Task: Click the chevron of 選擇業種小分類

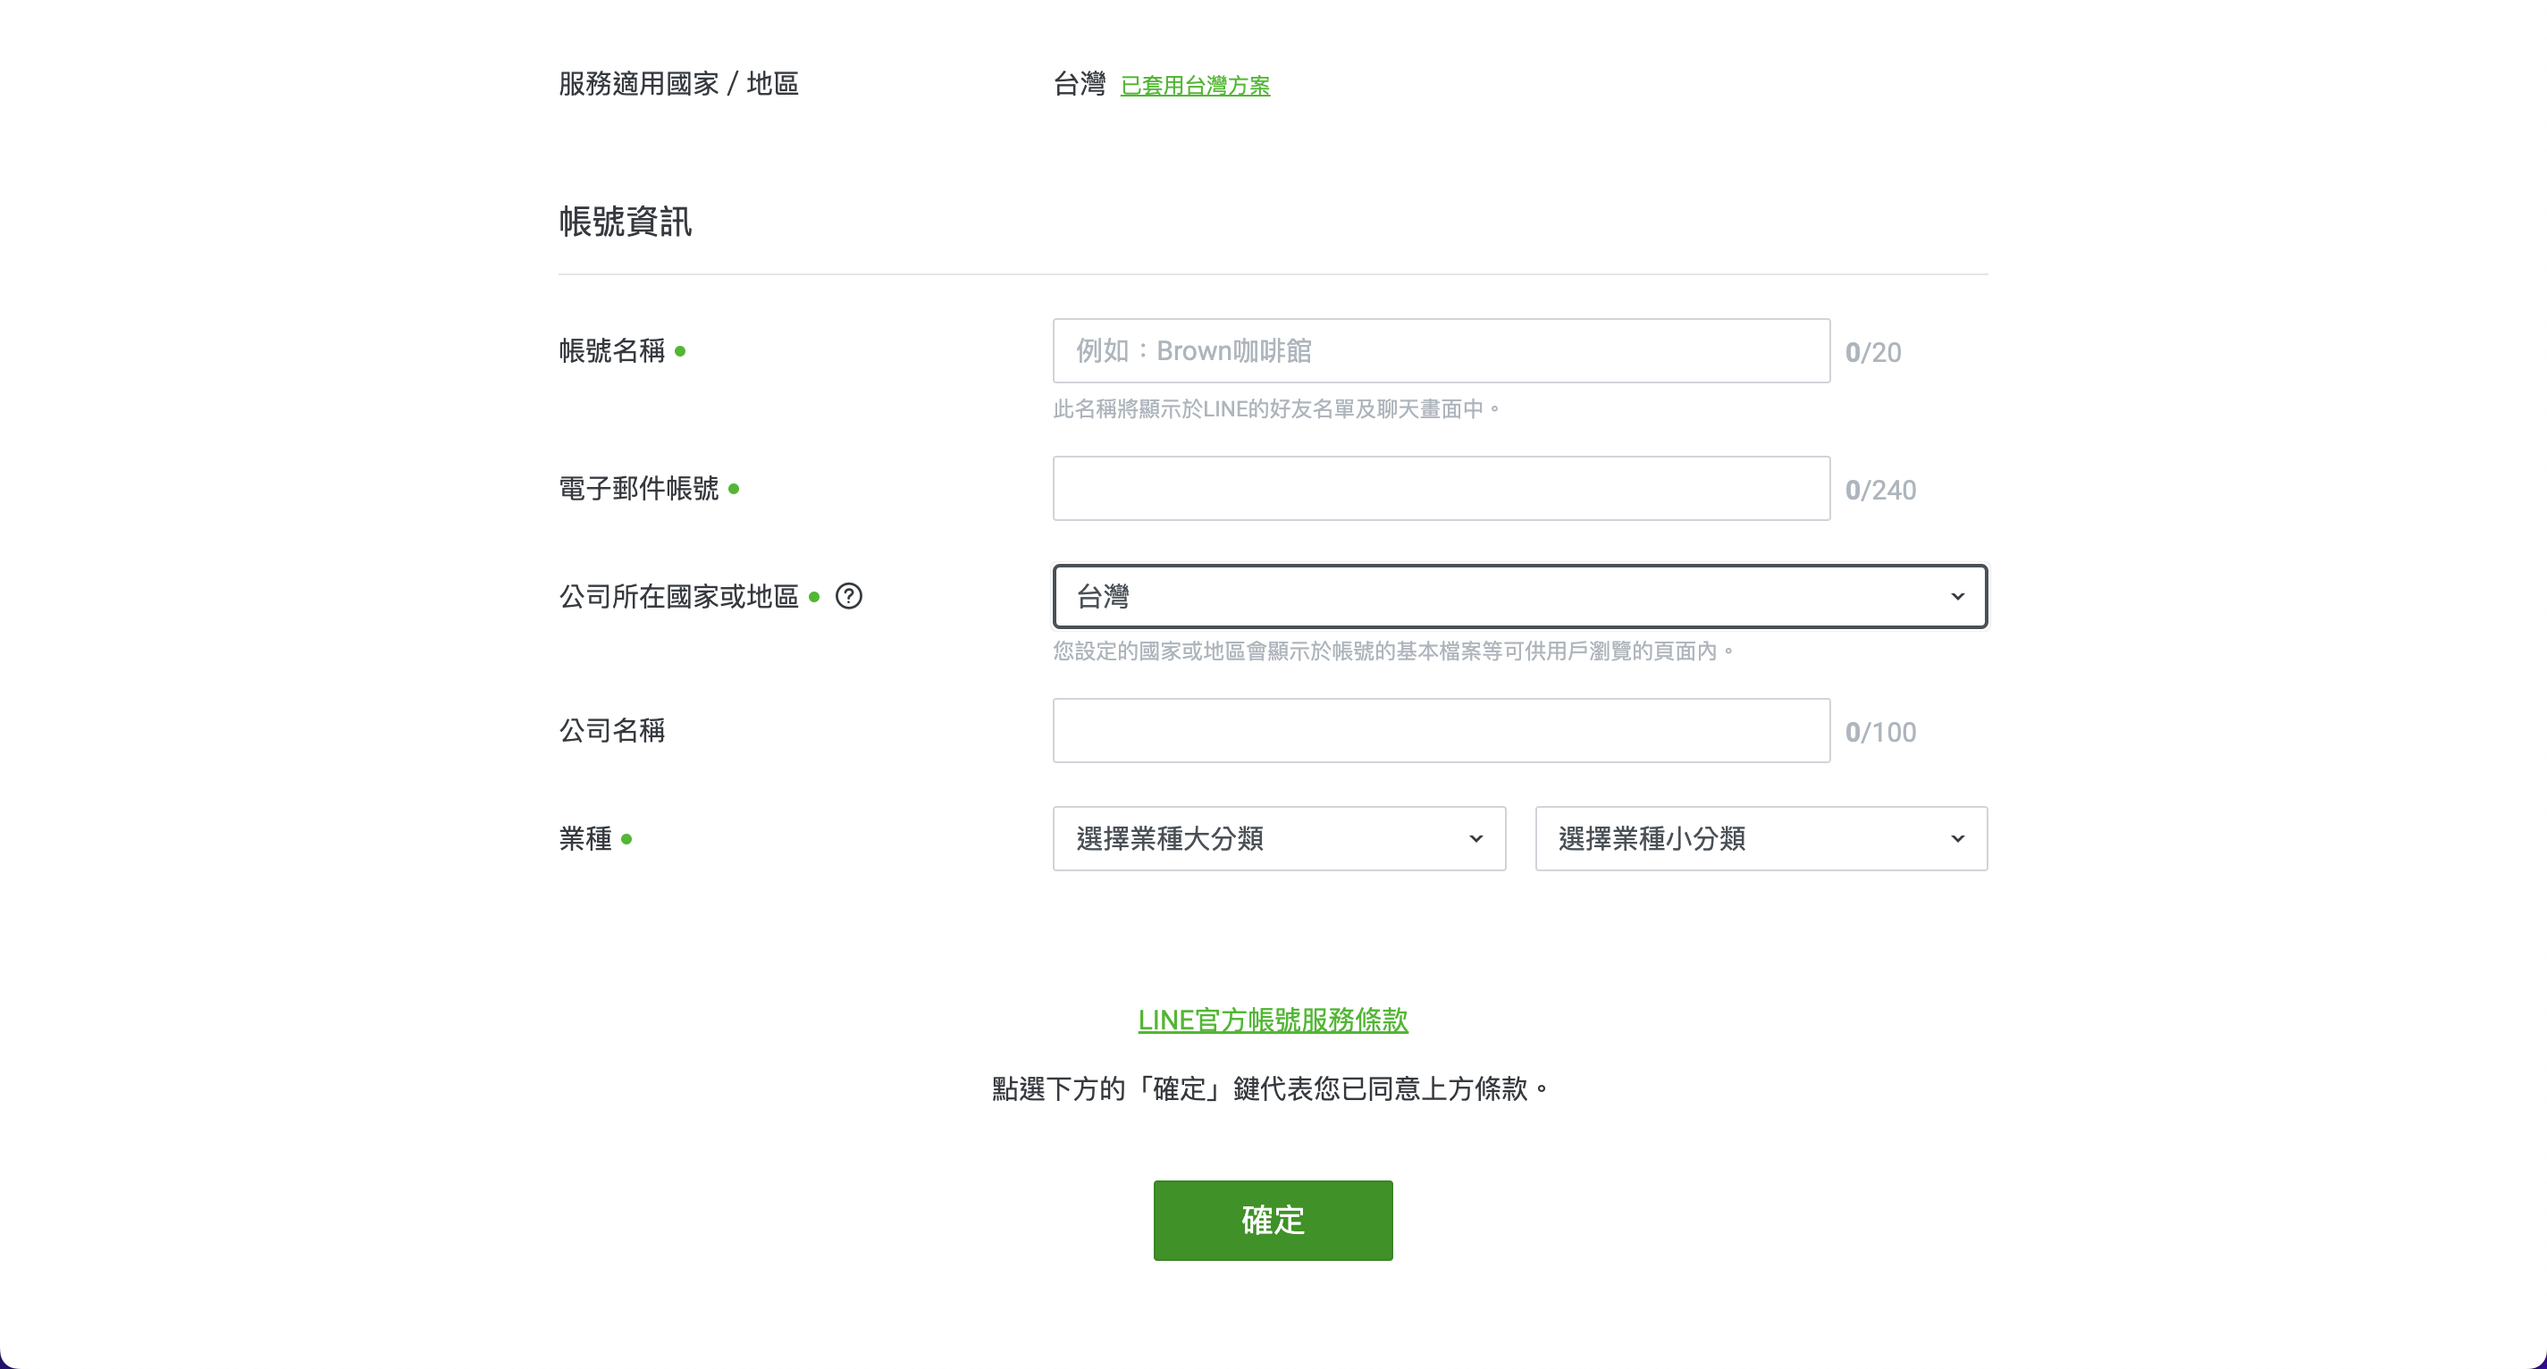Action: (x=1959, y=838)
